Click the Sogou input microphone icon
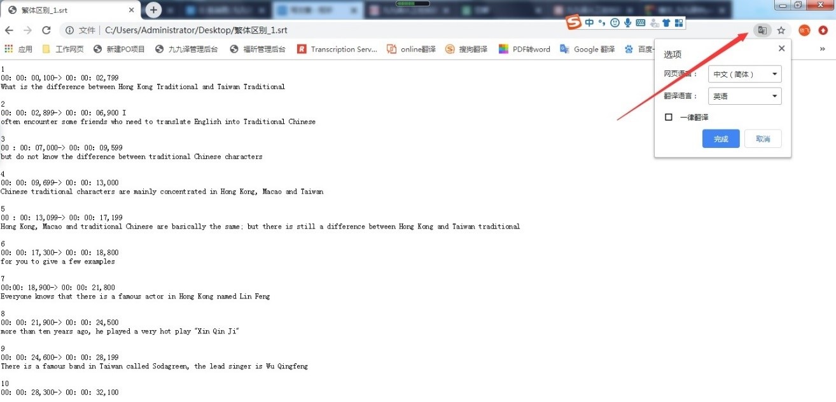Viewport: 836px width, 402px height. (x=627, y=23)
